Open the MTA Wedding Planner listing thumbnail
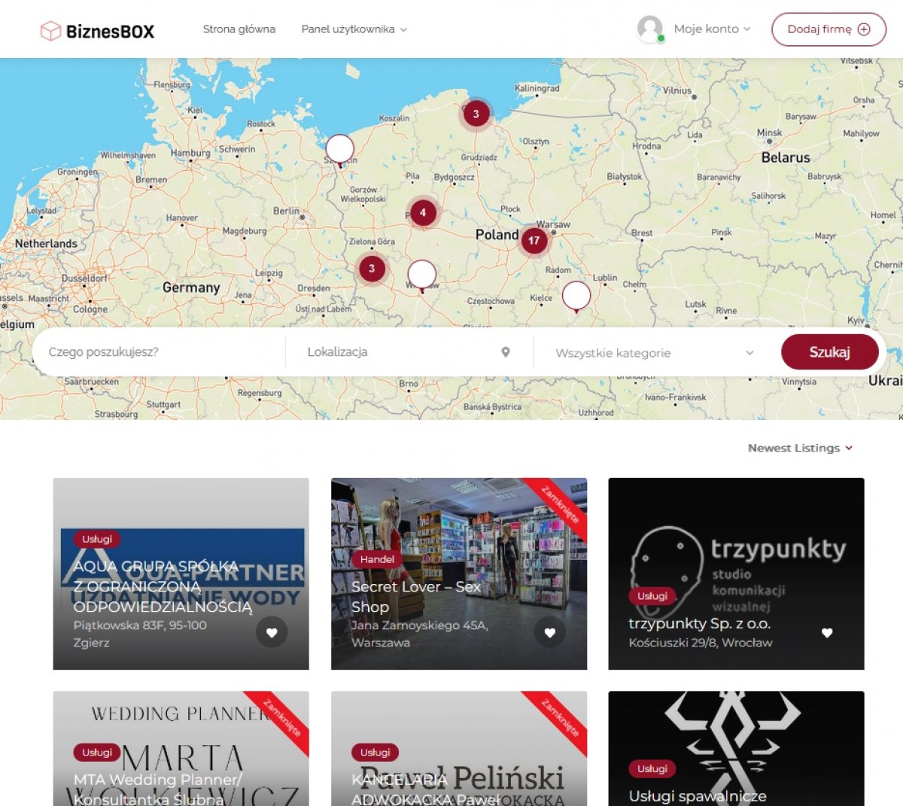 pos(181,748)
